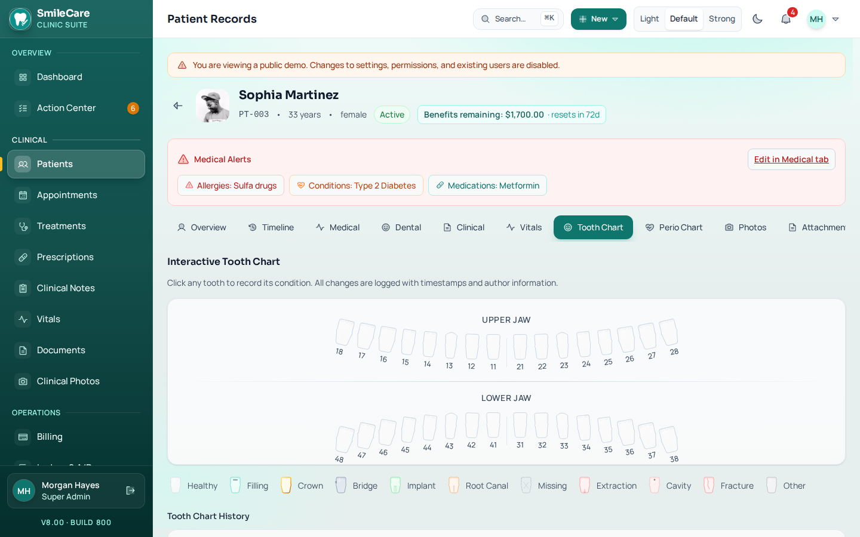Click the Active status badge

pyautogui.click(x=392, y=115)
